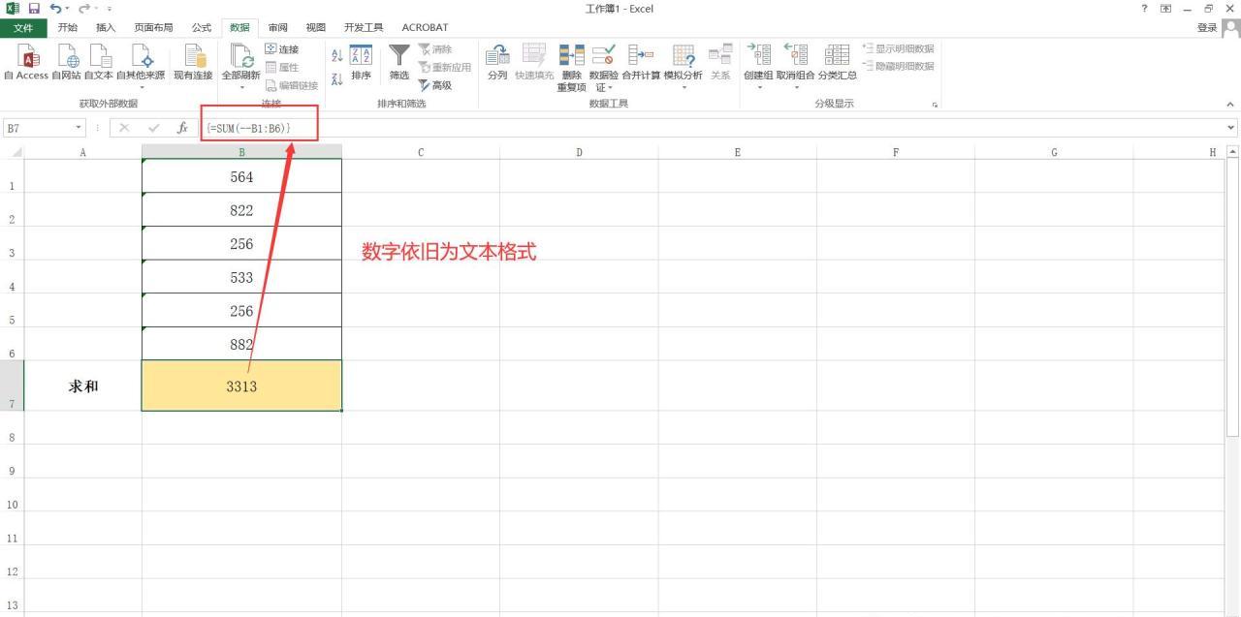
Task: Switch to the 开始 Home tab
Action: [x=68, y=27]
